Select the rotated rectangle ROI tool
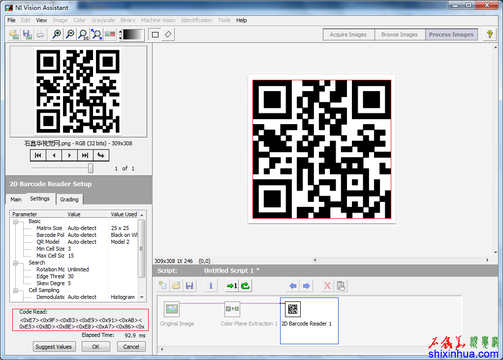This screenshot has height=360, width=503. 168,34
